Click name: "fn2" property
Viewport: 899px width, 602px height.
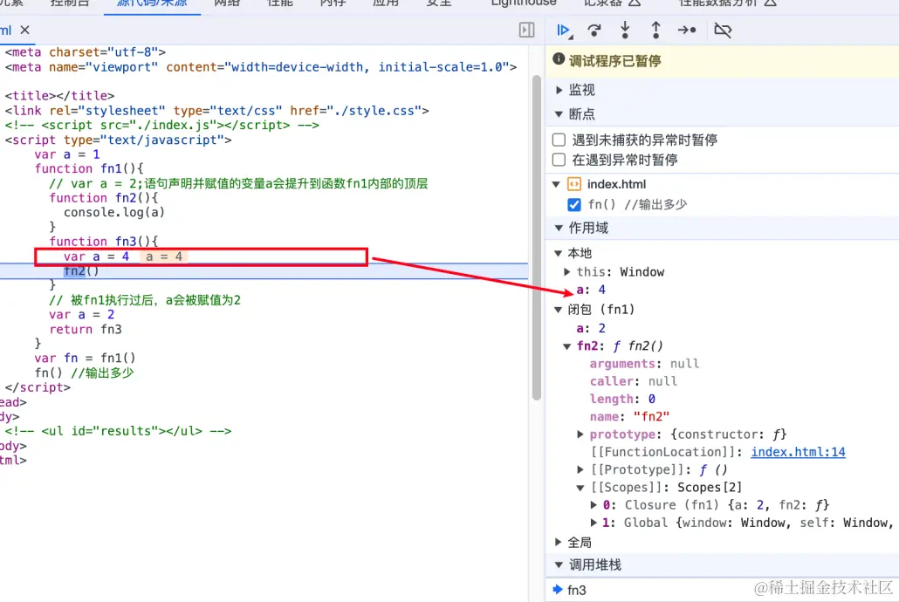pos(629,417)
